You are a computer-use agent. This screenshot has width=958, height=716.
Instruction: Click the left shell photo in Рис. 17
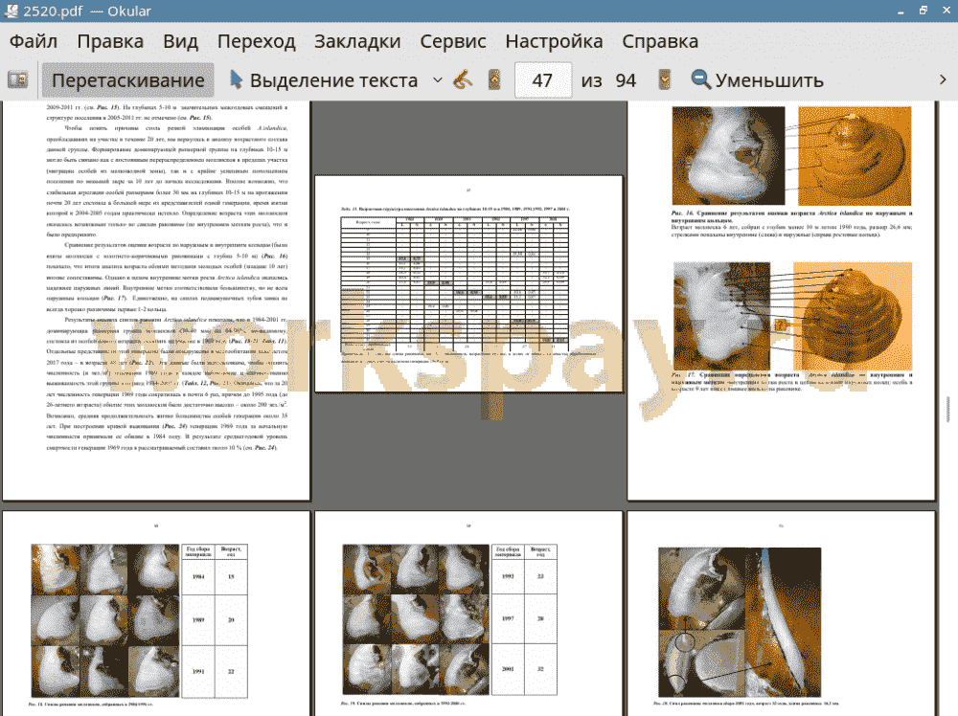[x=721, y=315]
